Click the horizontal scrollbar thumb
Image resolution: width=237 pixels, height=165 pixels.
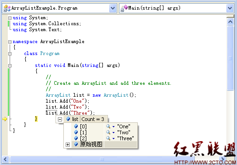(x=102, y=159)
